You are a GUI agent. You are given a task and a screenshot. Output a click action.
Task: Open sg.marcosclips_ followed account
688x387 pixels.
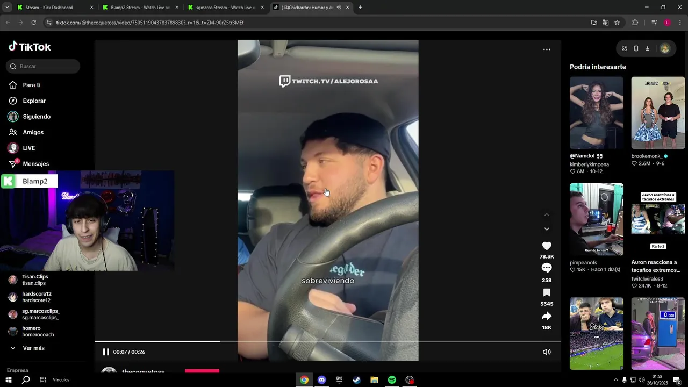40,314
